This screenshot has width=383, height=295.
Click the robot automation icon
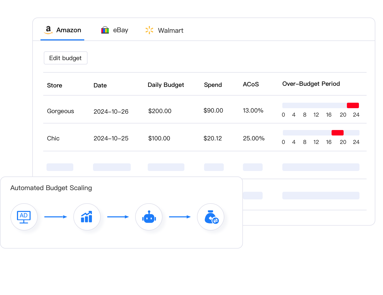[x=149, y=217]
